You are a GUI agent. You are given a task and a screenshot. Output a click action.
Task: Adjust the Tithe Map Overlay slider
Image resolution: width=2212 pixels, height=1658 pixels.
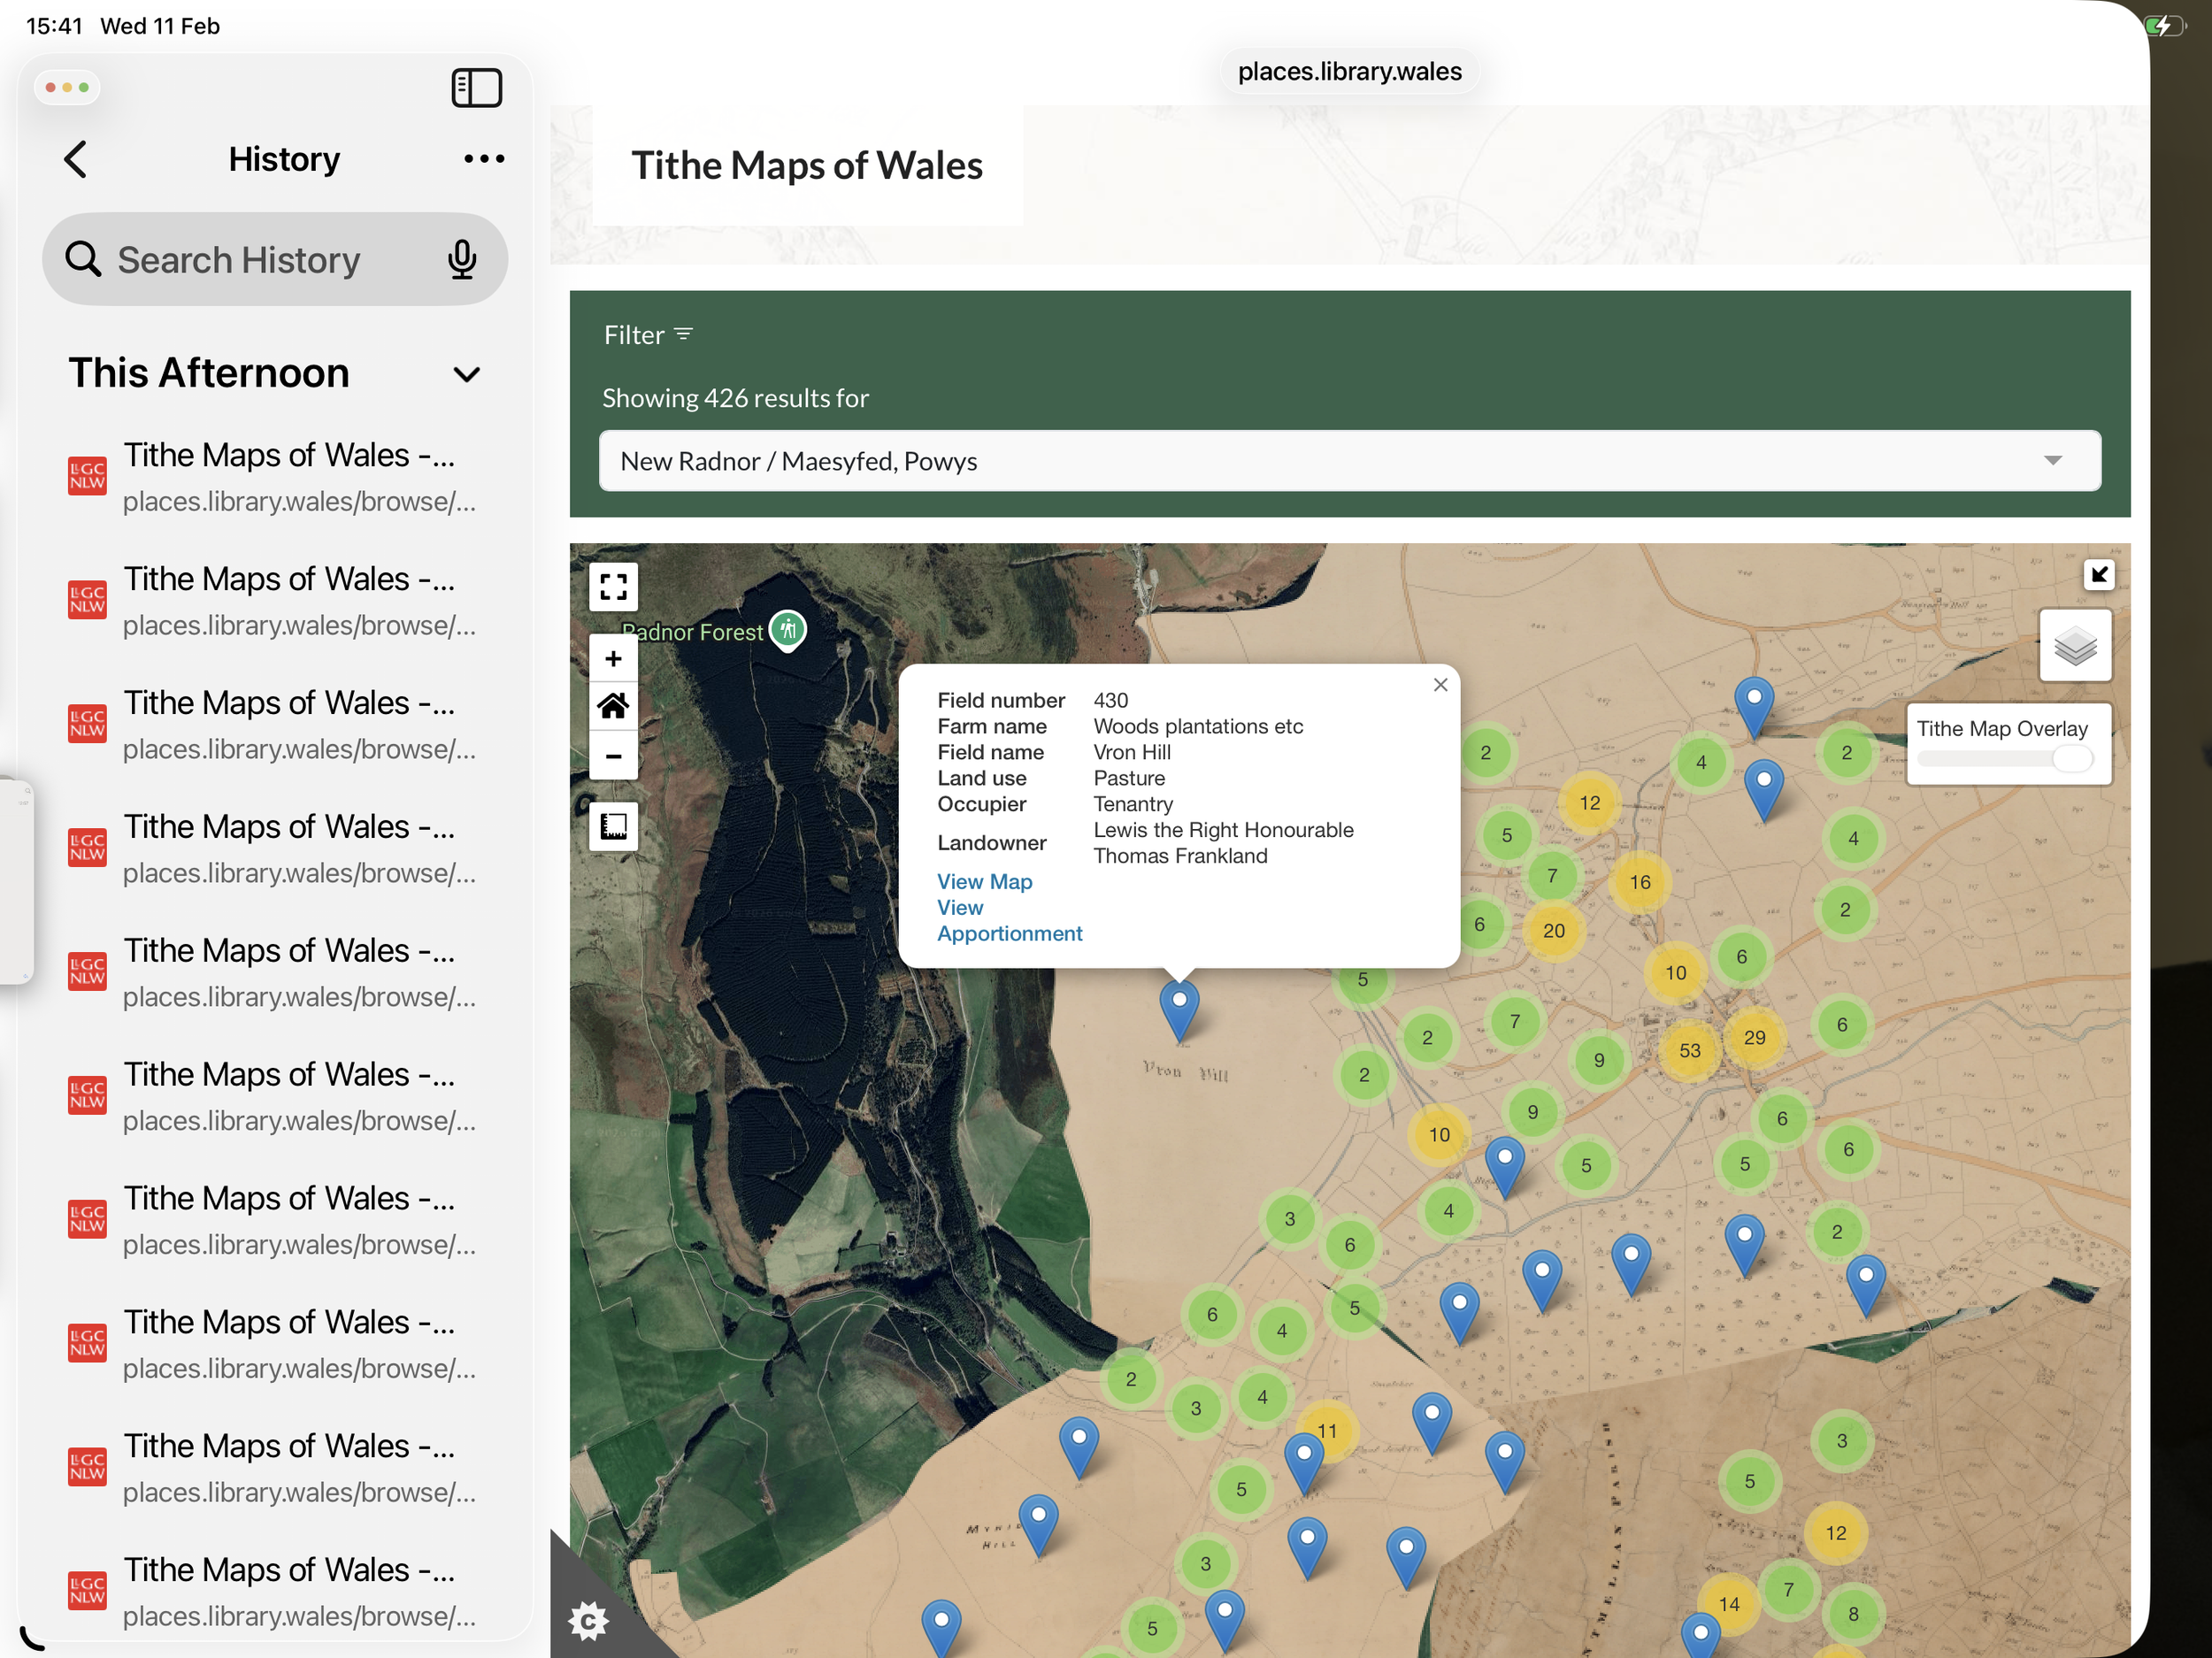[2071, 759]
